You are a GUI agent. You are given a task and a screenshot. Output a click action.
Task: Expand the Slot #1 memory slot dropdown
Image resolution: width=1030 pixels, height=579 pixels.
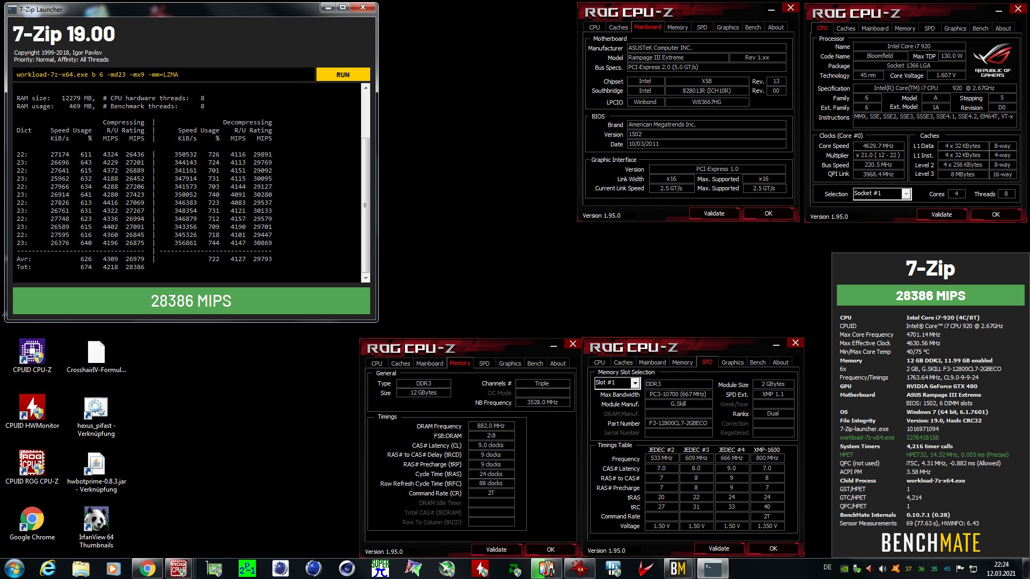click(x=635, y=383)
